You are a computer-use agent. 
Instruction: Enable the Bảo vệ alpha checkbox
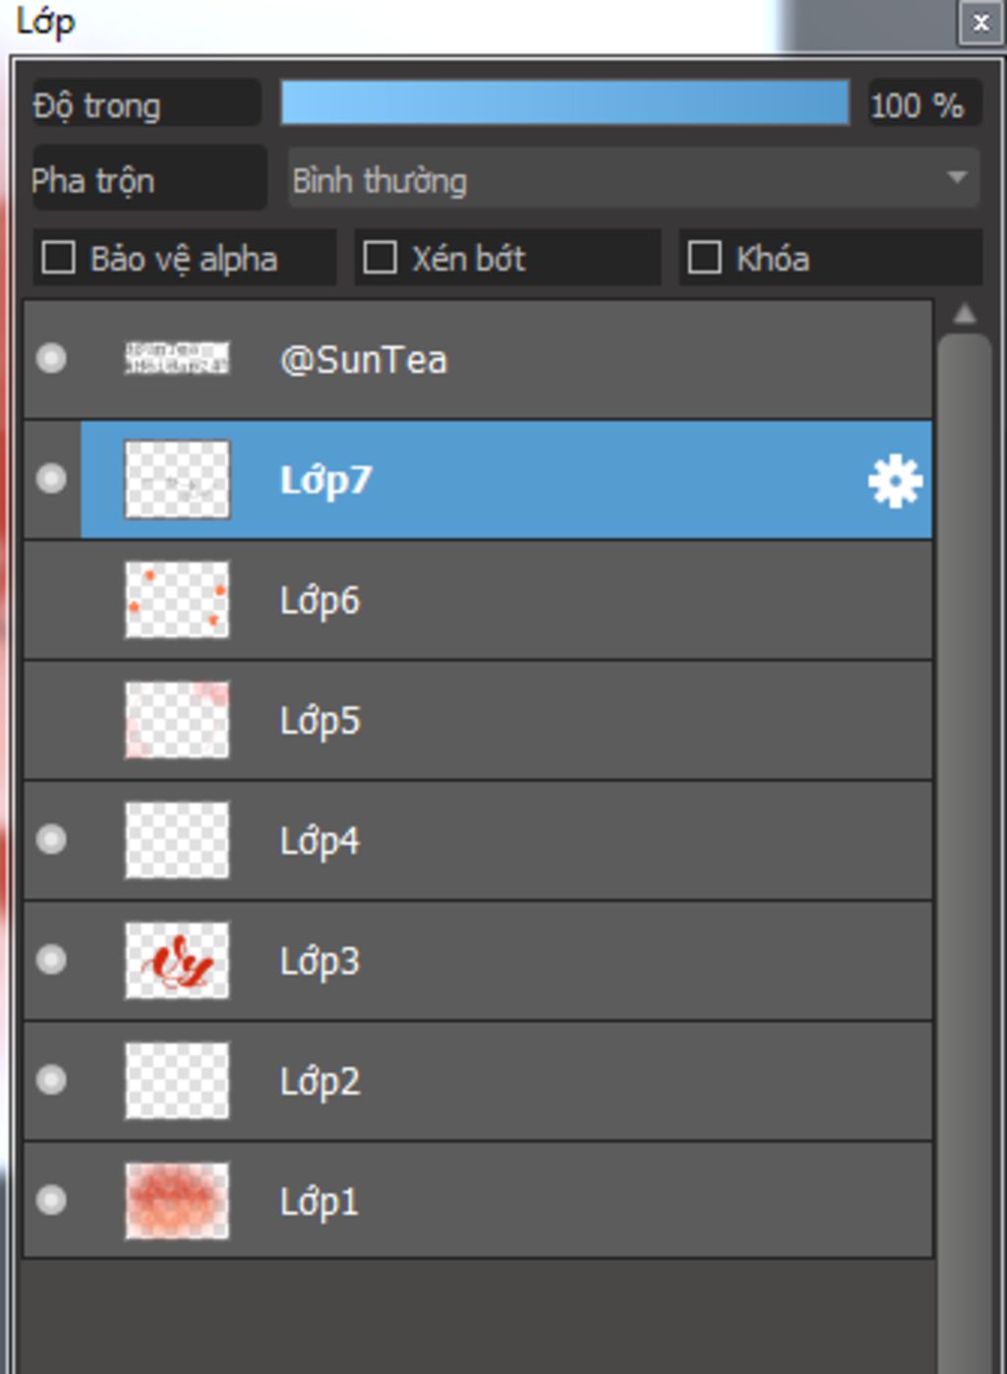pyautogui.click(x=58, y=258)
